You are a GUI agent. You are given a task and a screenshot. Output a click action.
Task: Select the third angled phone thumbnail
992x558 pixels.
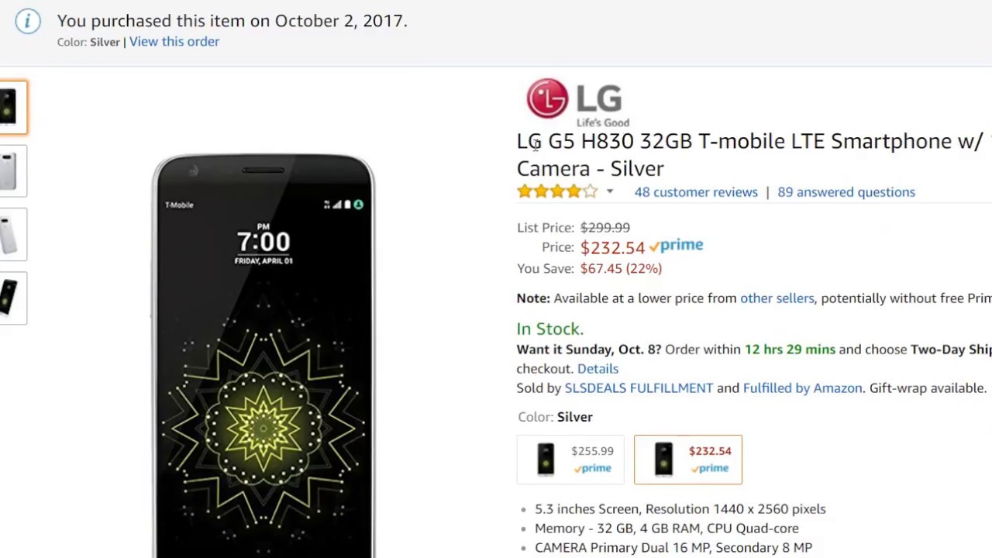point(12,234)
